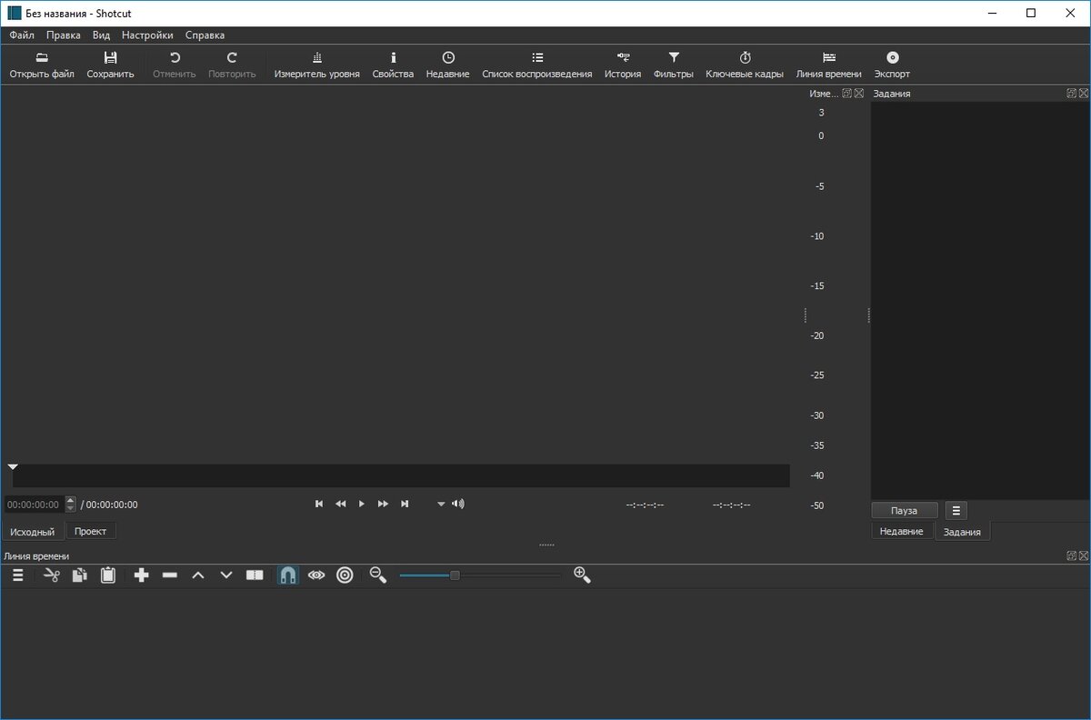Screen dimensions: 1091x720
Task: Split at playhead icon
Action: click(255, 575)
